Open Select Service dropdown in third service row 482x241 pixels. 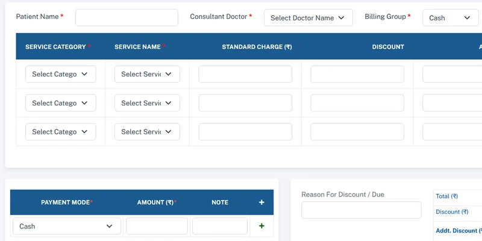(147, 131)
